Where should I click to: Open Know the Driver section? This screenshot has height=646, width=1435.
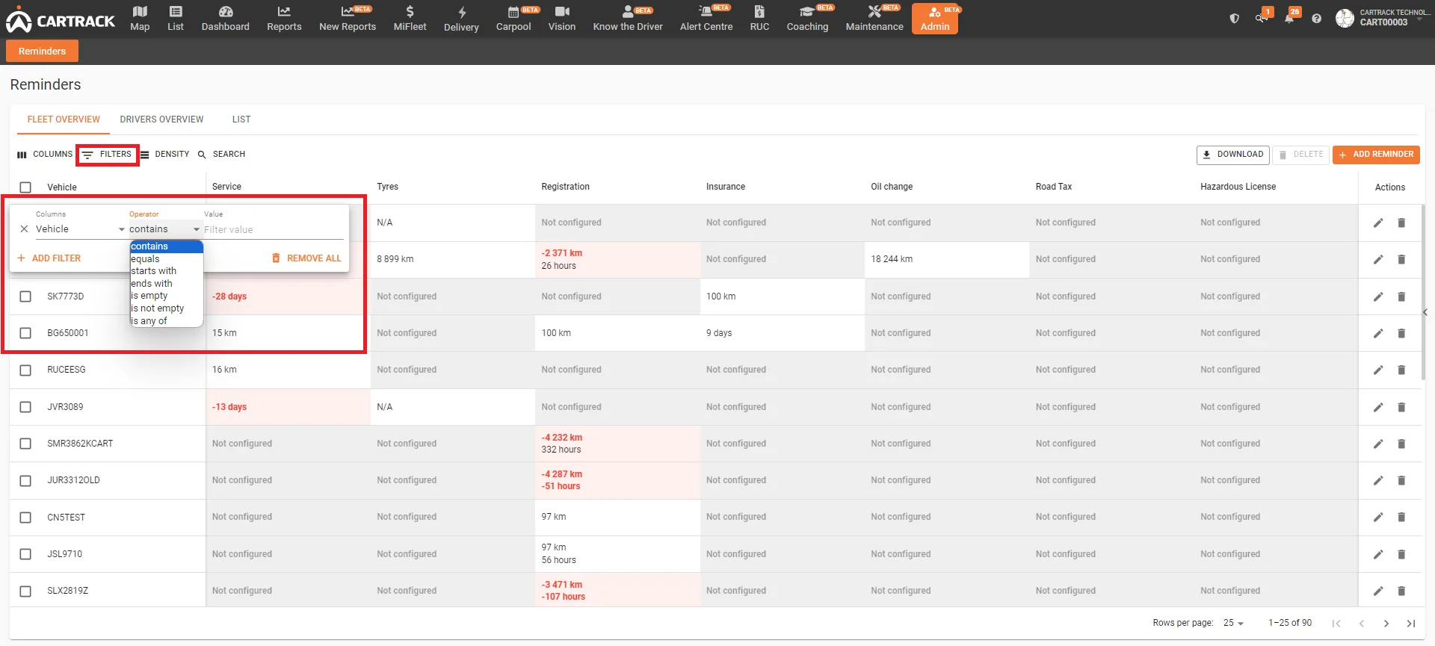[628, 19]
